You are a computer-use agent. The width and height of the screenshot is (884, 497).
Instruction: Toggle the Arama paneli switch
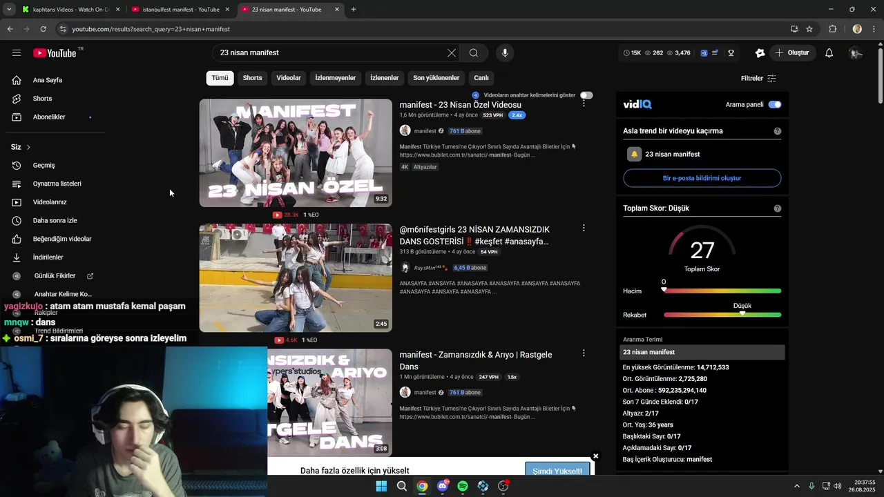tap(775, 105)
